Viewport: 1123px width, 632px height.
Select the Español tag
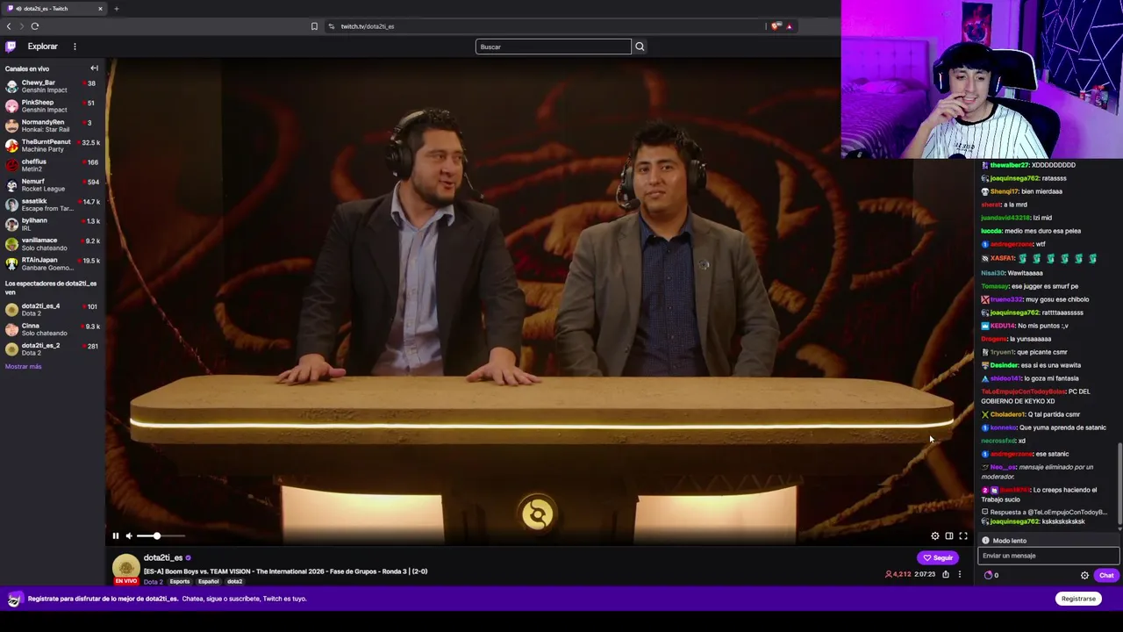point(209,582)
